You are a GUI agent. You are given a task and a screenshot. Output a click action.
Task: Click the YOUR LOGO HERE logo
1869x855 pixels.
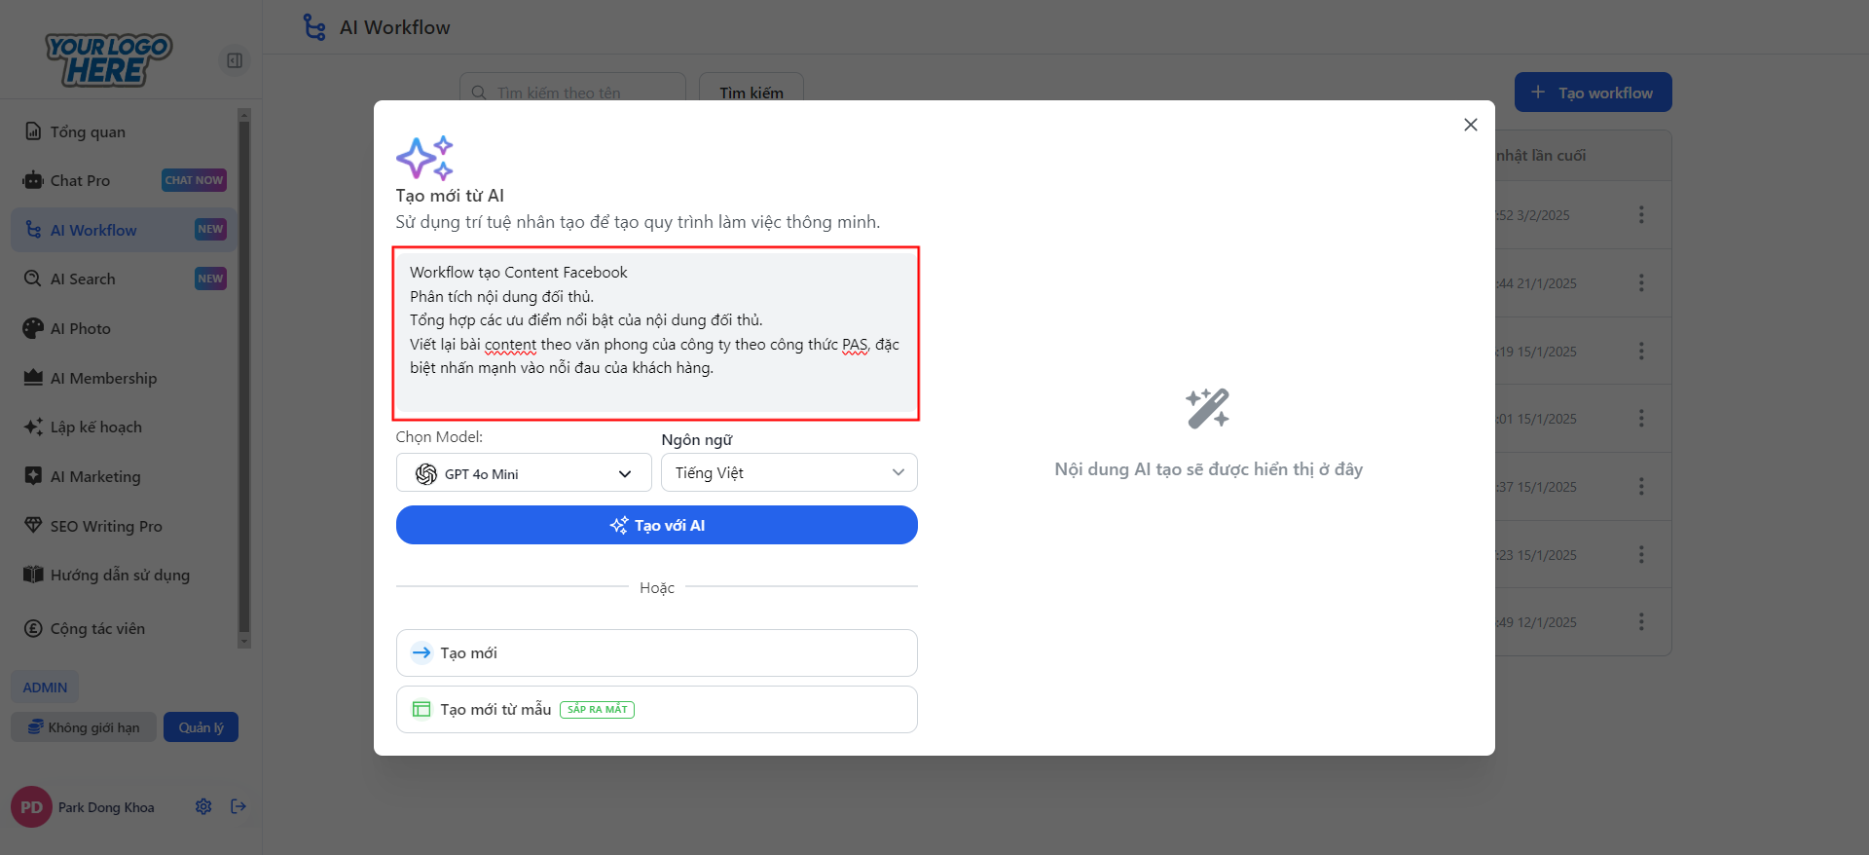coord(108,60)
